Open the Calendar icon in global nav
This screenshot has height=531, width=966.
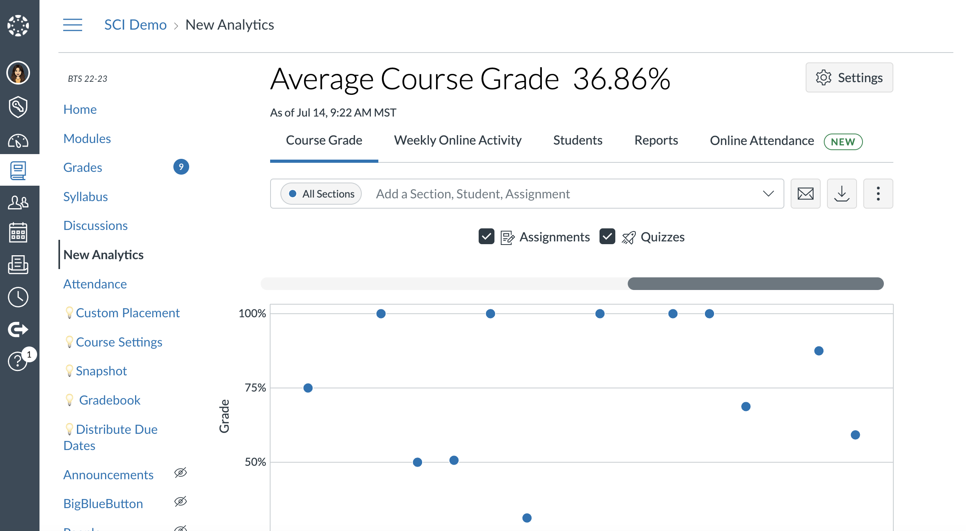pyautogui.click(x=18, y=233)
